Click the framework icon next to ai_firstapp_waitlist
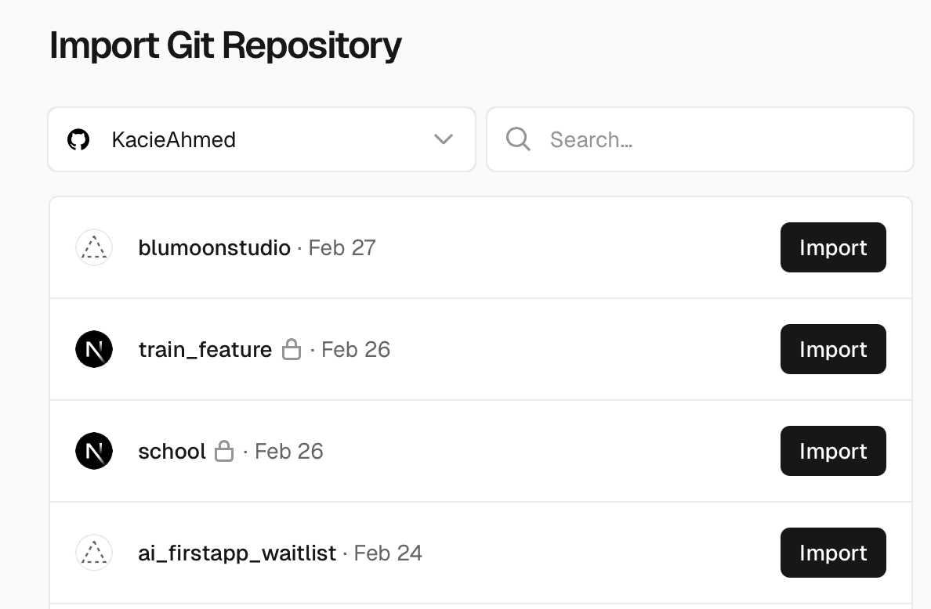 [x=93, y=553]
